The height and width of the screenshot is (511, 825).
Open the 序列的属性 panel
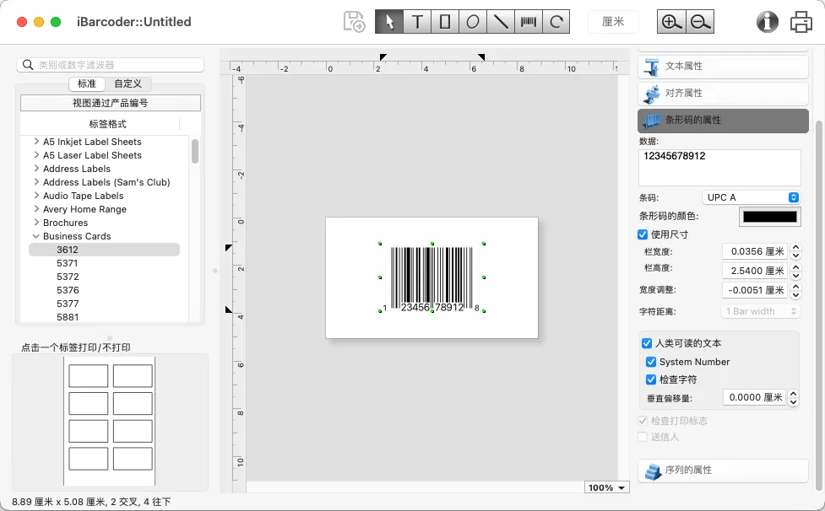point(723,470)
